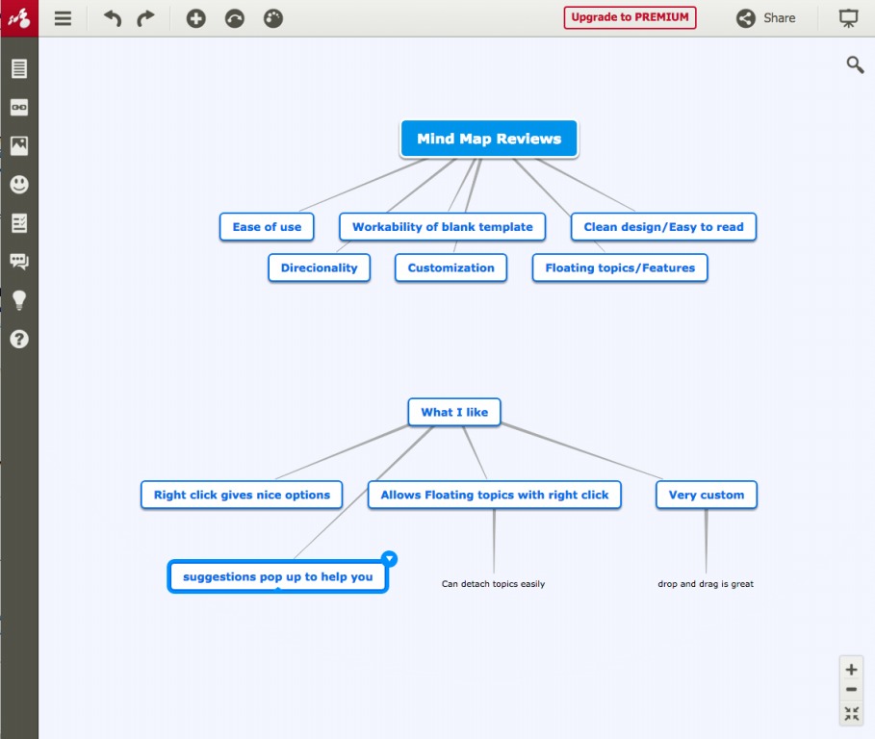Expand dropdown arrow on selected suggestions topic
The image size is (875, 739).
(x=389, y=559)
